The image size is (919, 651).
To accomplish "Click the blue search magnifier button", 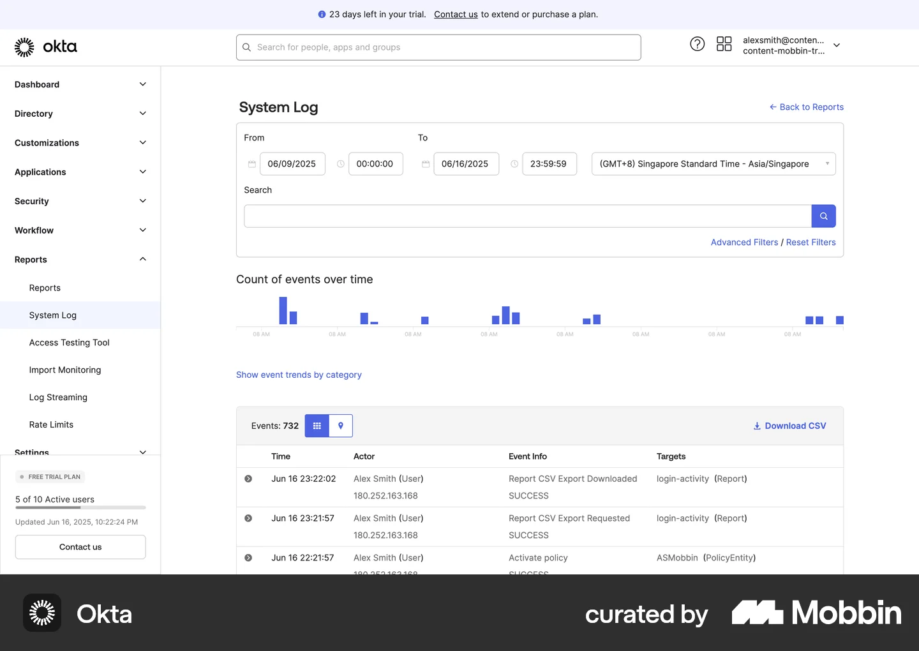I will (x=823, y=216).
